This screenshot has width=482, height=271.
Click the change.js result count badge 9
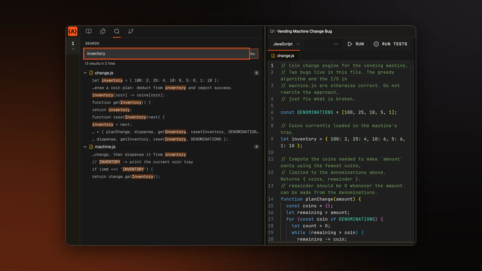point(256,73)
